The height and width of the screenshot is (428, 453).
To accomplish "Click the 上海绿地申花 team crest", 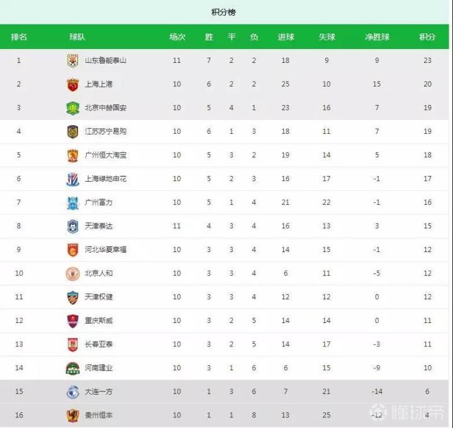I will coord(72,179).
